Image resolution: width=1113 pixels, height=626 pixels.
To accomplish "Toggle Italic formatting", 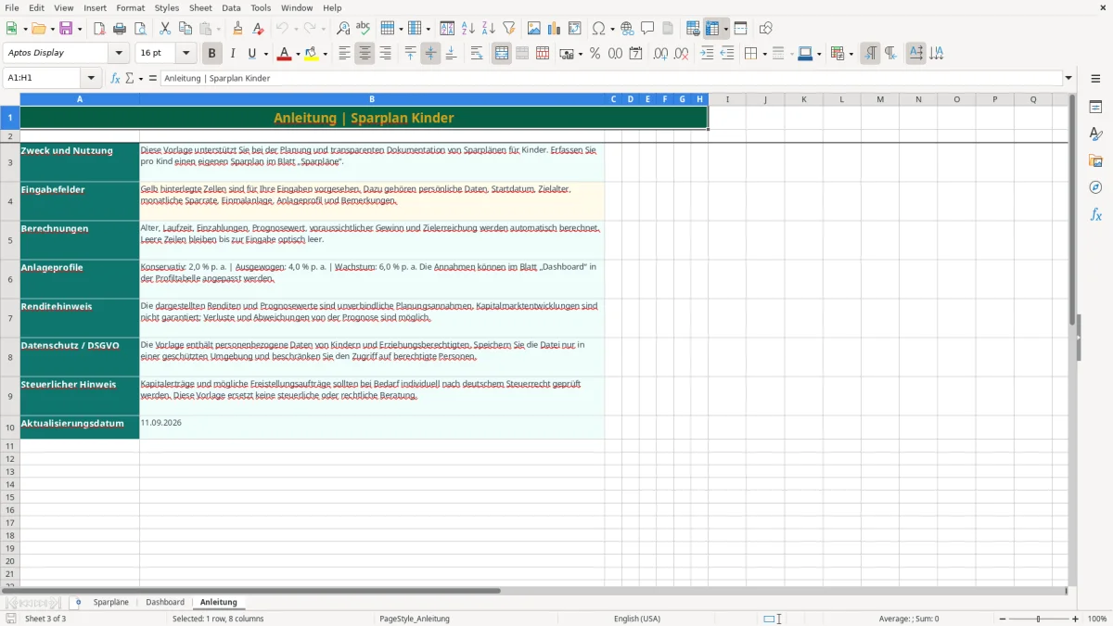I will (x=233, y=54).
